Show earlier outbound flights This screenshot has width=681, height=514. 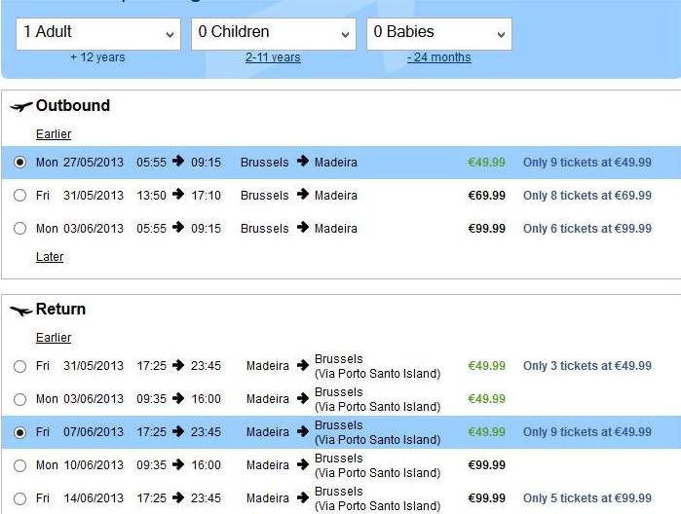click(x=54, y=134)
